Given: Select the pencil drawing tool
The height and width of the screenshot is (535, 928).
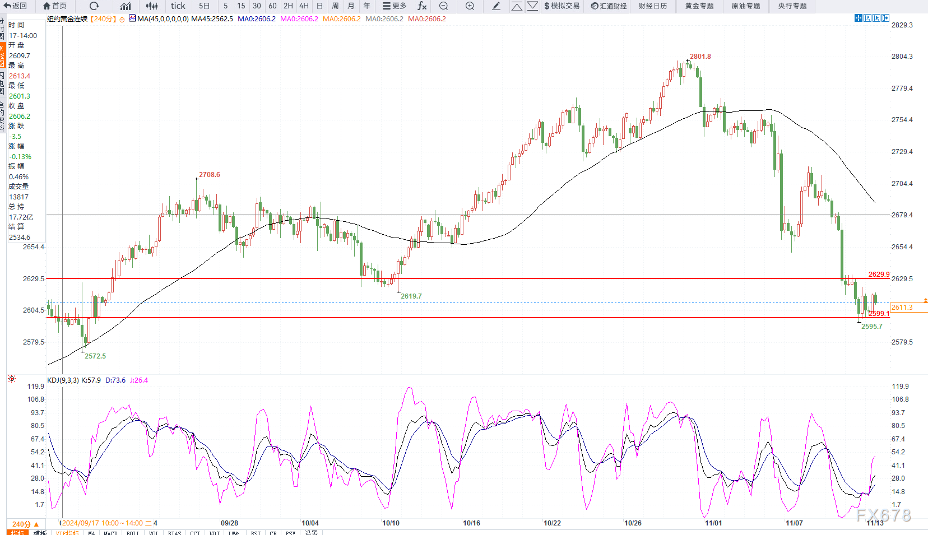Looking at the screenshot, I should click(x=496, y=6).
